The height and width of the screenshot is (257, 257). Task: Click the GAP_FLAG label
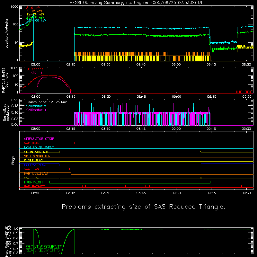pos(31,143)
